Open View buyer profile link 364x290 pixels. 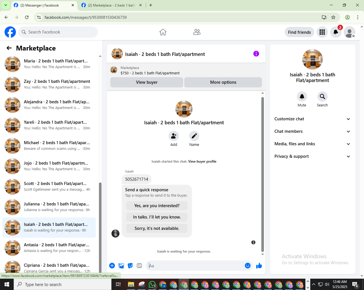(x=202, y=161)
